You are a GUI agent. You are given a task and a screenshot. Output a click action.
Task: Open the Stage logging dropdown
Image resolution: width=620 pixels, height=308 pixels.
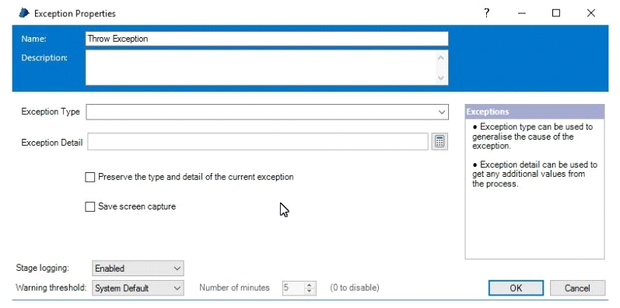(138, 268)
